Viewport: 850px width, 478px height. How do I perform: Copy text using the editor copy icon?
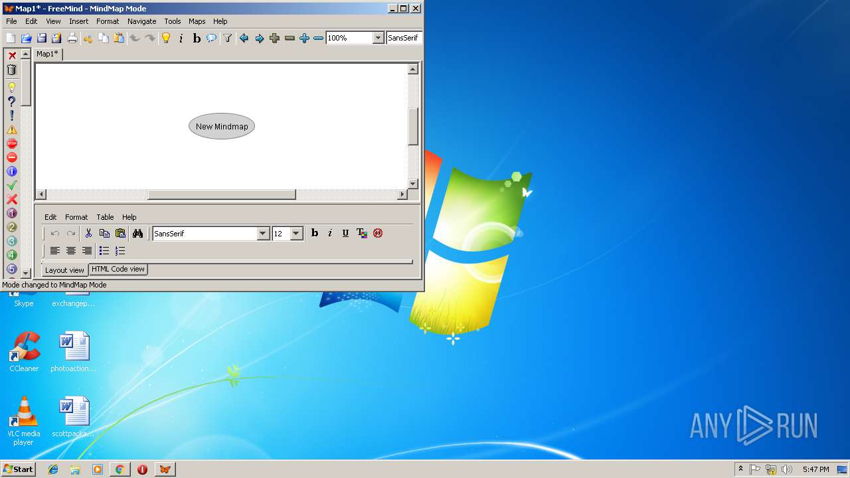tap(104, 233)
